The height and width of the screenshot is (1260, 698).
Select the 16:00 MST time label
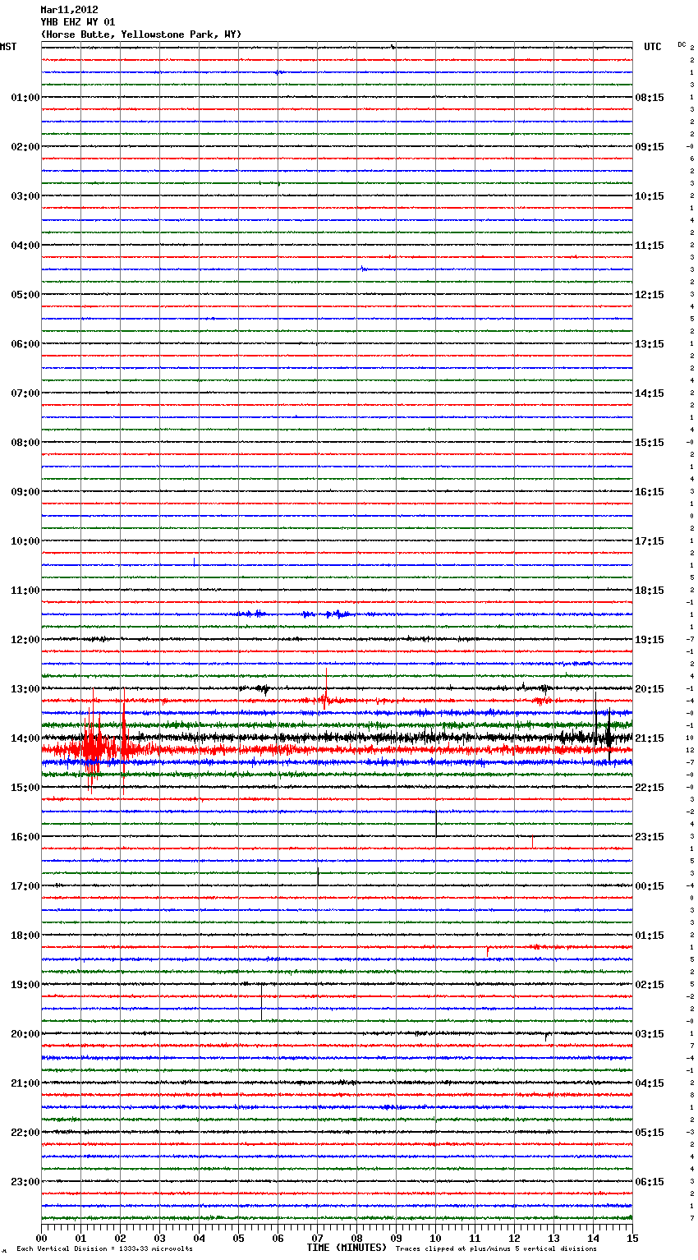click(x=25, y=837)
